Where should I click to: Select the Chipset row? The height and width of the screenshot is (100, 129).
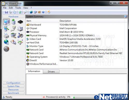pyautogui.click(x=75, y=28)
